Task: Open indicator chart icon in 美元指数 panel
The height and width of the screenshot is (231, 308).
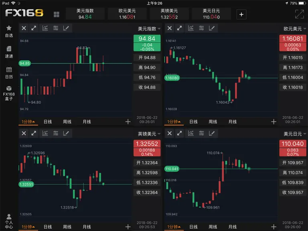Action: point(45,28)
